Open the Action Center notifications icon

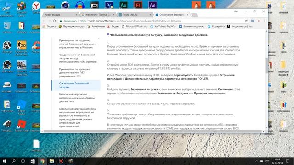288,161
